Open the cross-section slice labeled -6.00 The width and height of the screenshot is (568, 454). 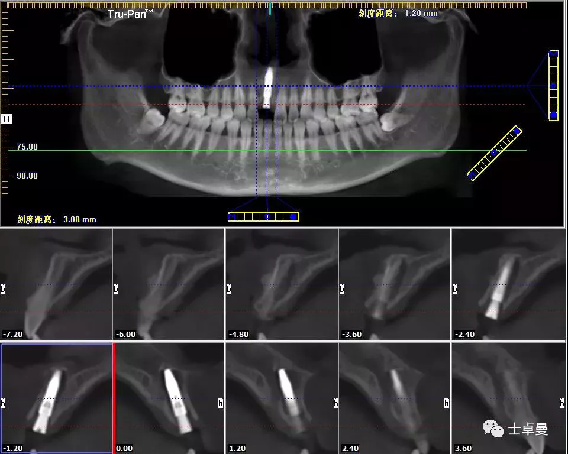pos(169,284)
